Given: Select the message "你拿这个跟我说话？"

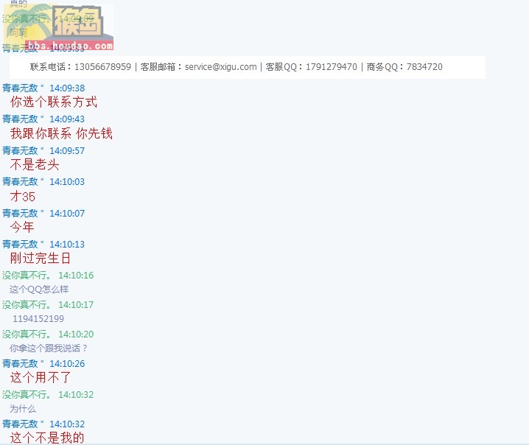Looking at the screenshot, I should coord(49,348).
